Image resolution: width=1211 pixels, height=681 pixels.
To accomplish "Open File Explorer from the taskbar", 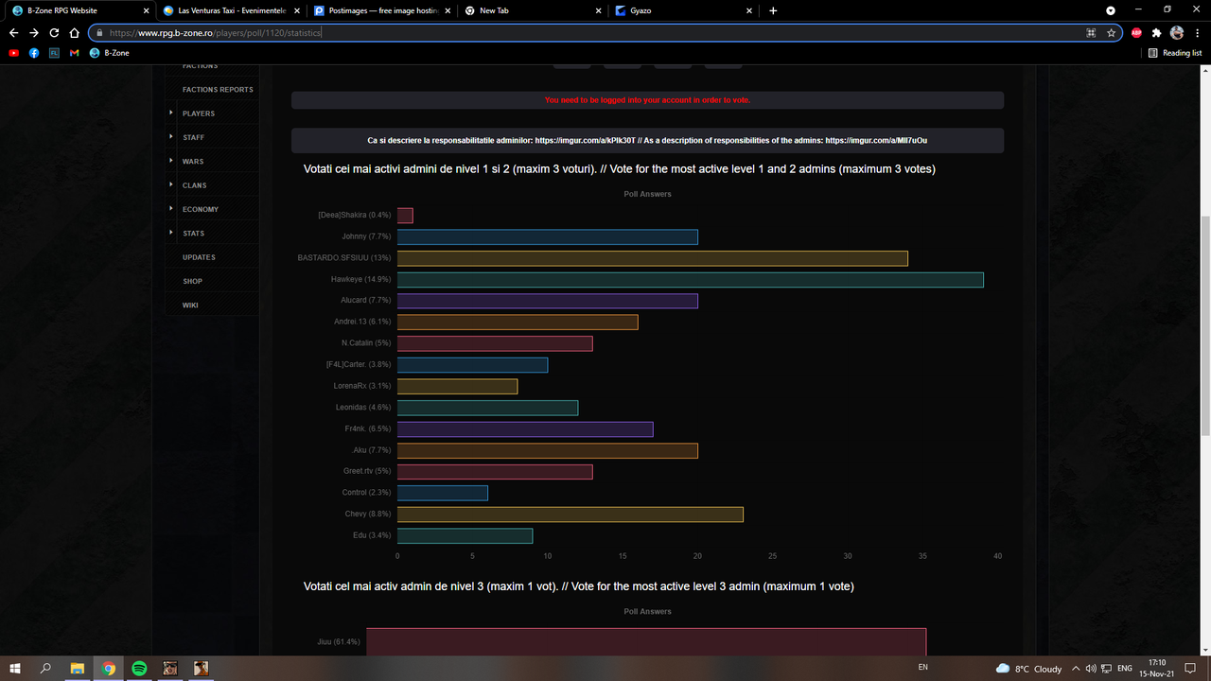I will pyautogui.click(x=78, y=668).
